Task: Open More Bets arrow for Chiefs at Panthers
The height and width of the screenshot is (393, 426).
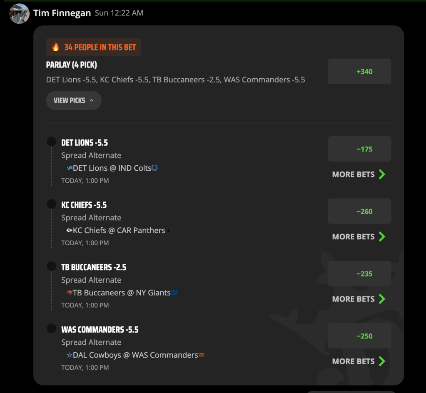Action: tap(382, 236)
